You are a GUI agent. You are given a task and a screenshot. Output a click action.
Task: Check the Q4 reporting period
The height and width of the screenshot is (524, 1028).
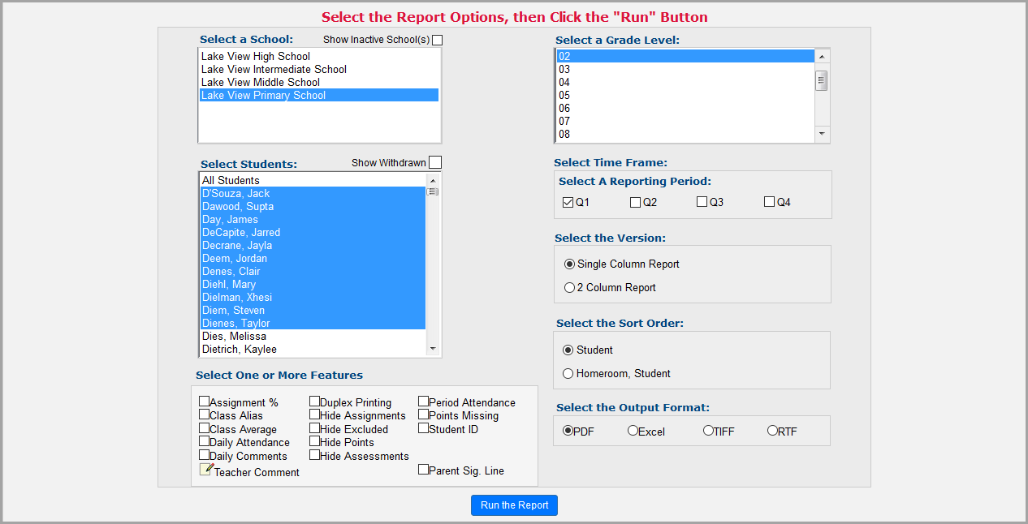pyautogui.click(x=769, y=202)
